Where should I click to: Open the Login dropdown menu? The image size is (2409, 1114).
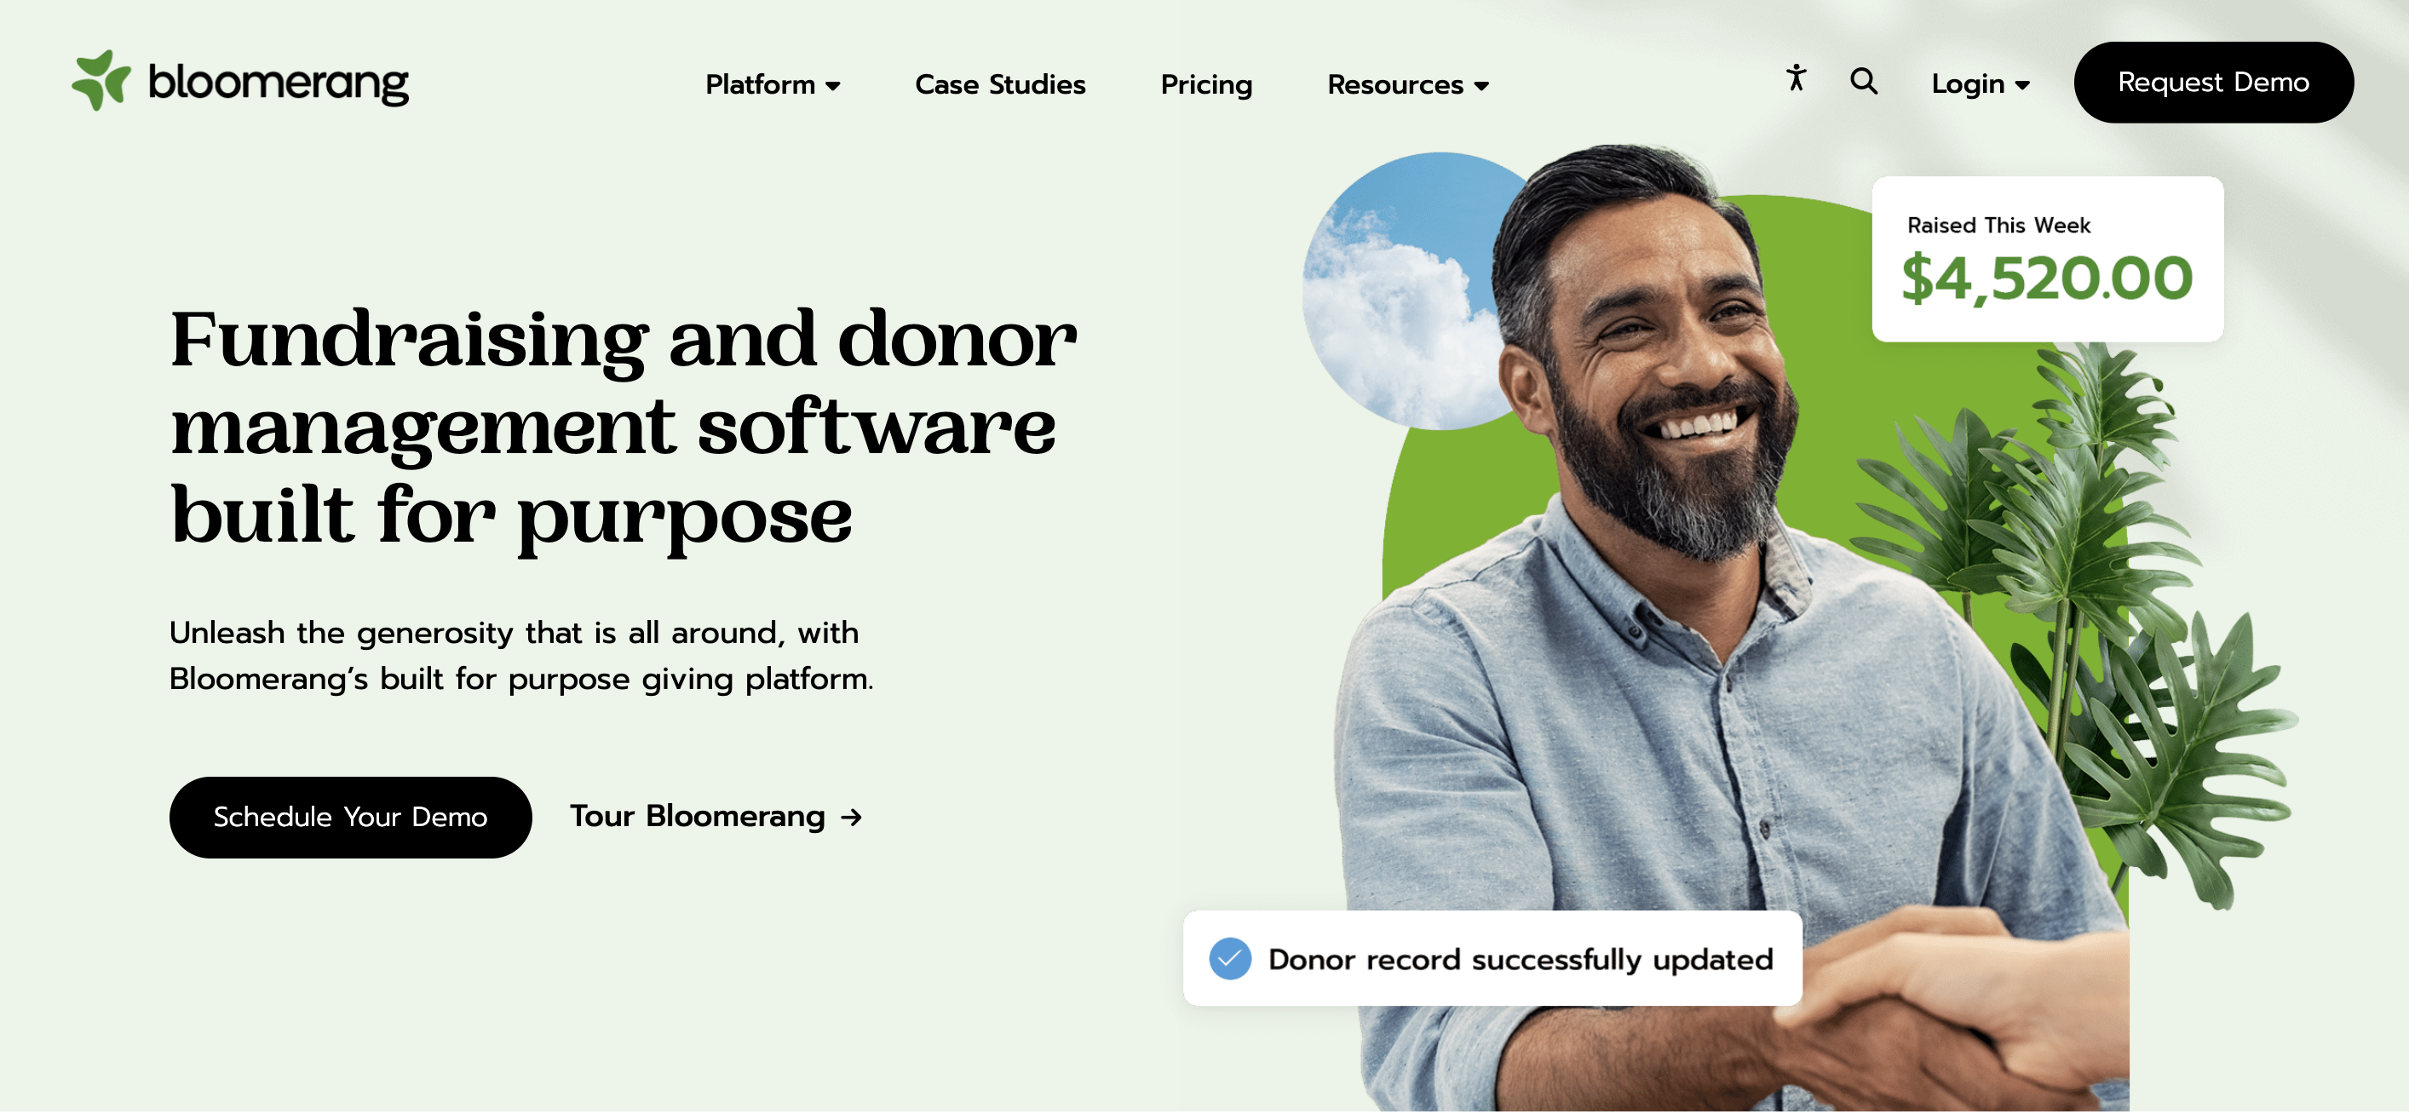click(1981, 84)
